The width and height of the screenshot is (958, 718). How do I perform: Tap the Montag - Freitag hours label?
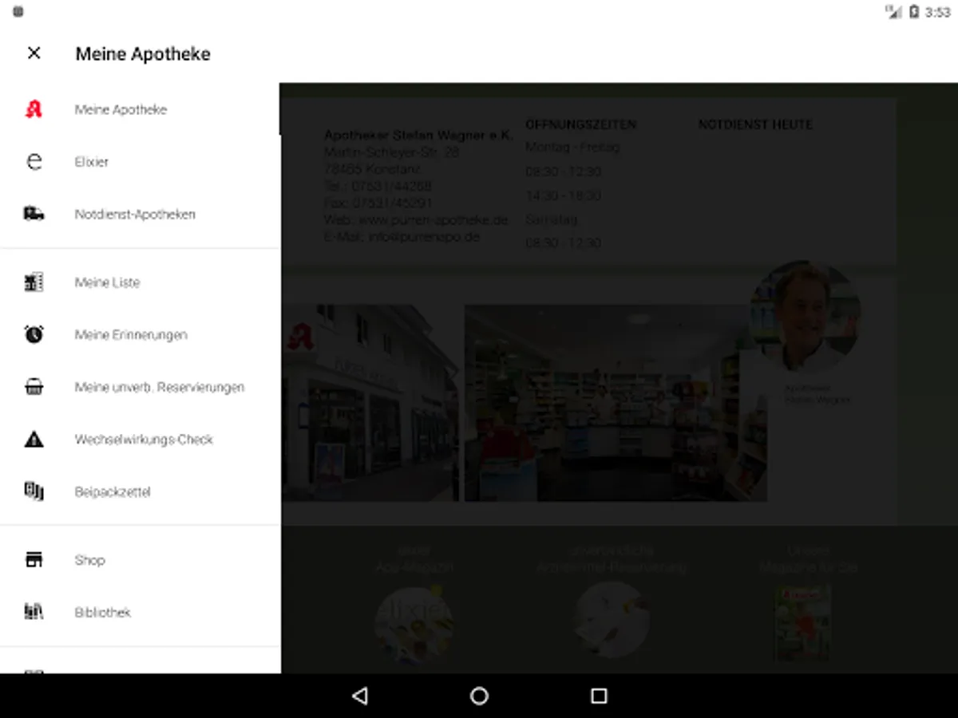[572, 148]
